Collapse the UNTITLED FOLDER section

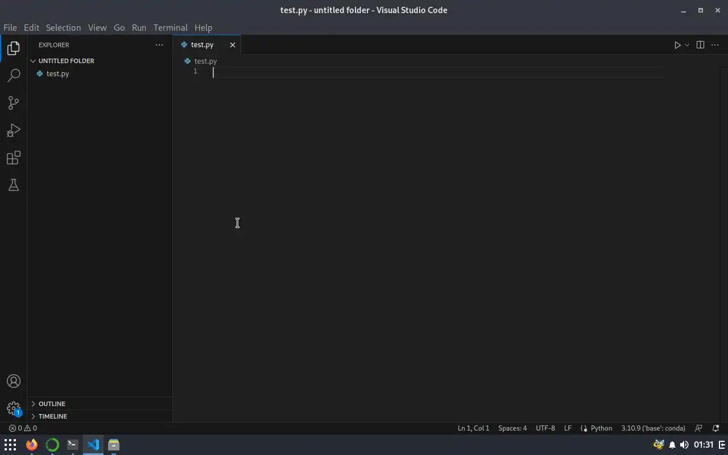pyautogui.click(x=100, y=61)
